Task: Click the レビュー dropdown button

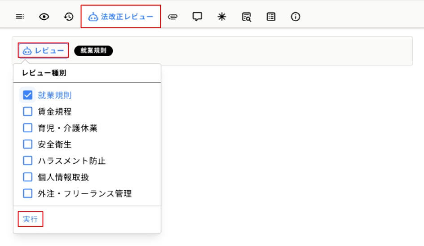Action: click(43, 50)
